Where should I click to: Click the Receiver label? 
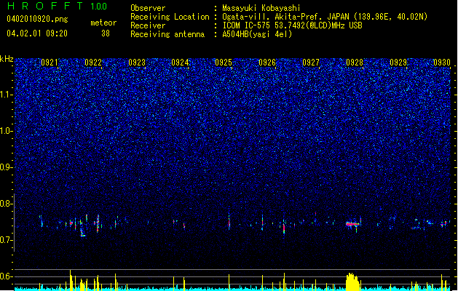pos(148,25)
